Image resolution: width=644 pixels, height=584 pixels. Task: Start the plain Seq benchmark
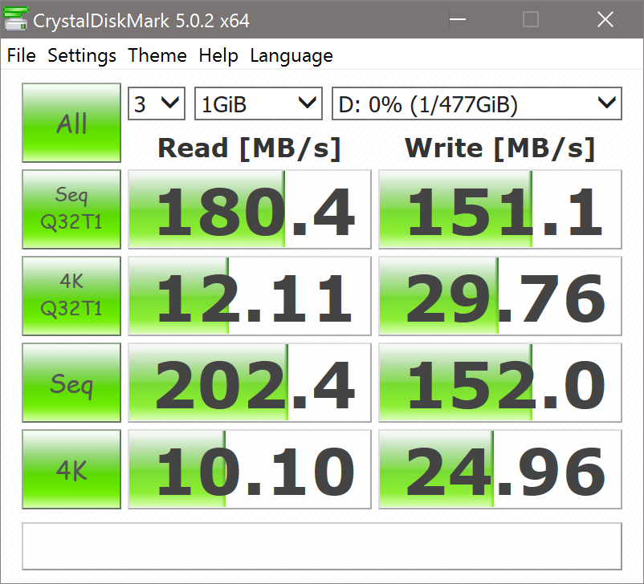71,383
